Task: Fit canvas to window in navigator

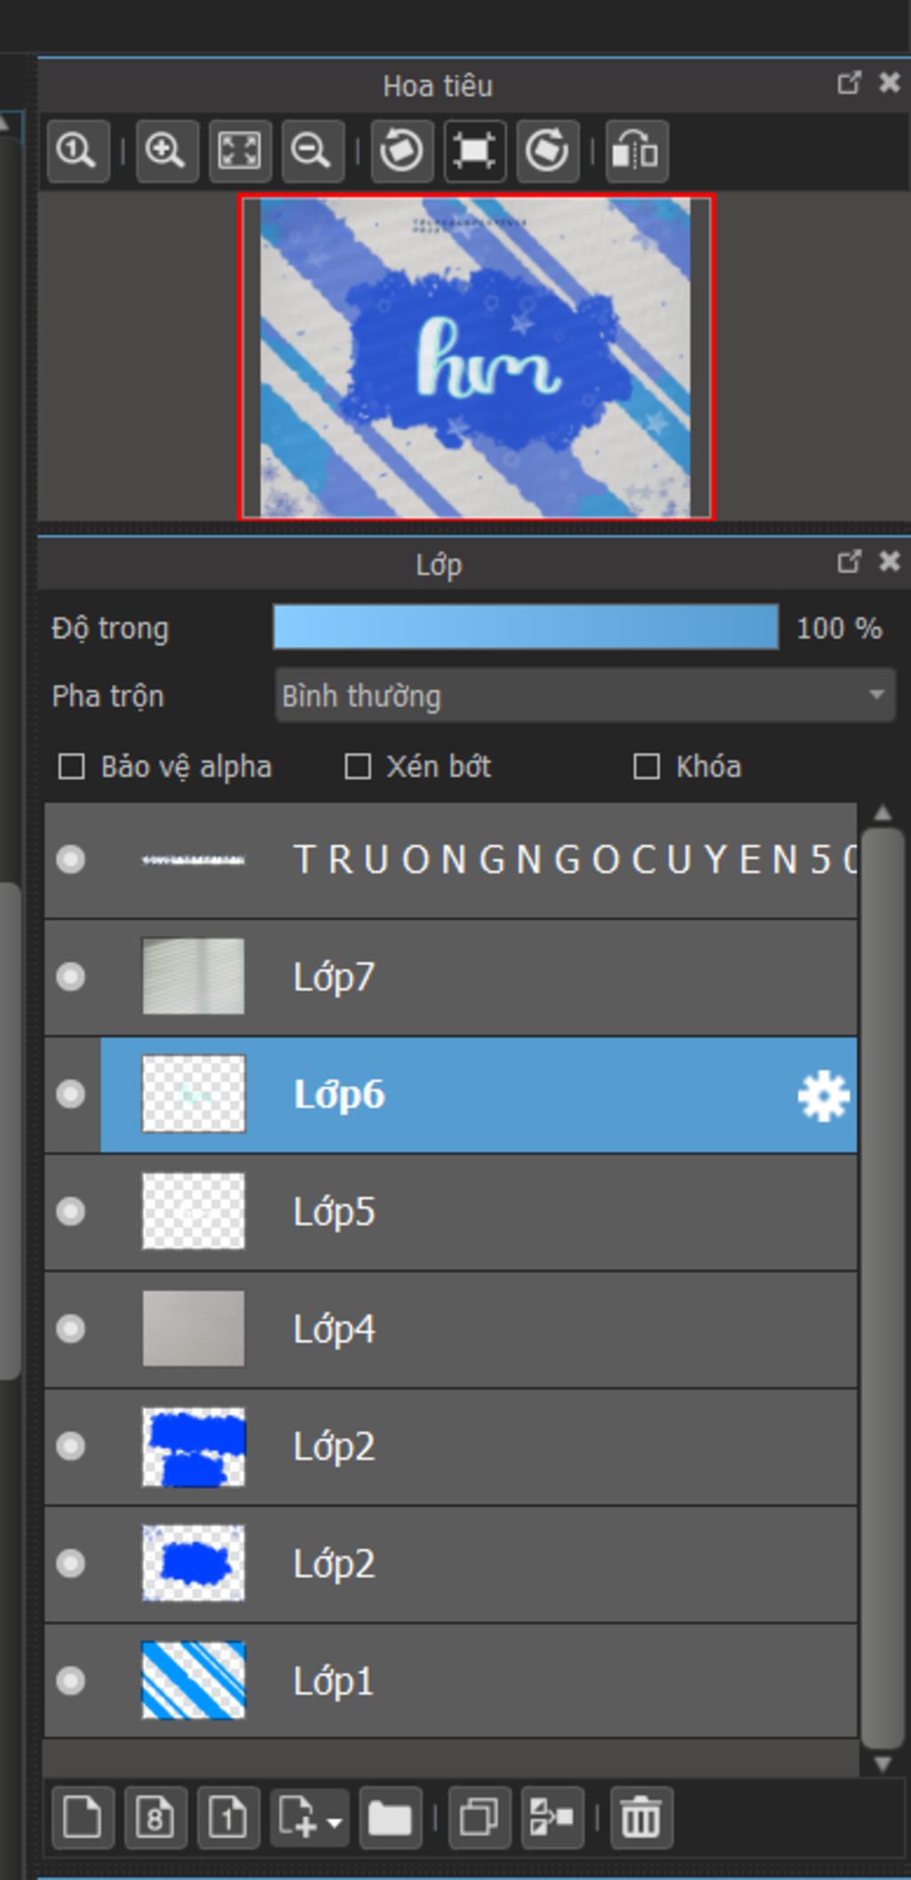Action: [x=239, y=150]
